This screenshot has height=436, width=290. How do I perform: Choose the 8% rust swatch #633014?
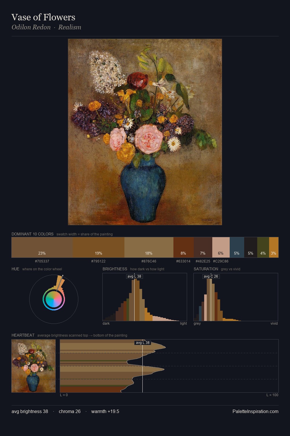click(x=184, y=247)
